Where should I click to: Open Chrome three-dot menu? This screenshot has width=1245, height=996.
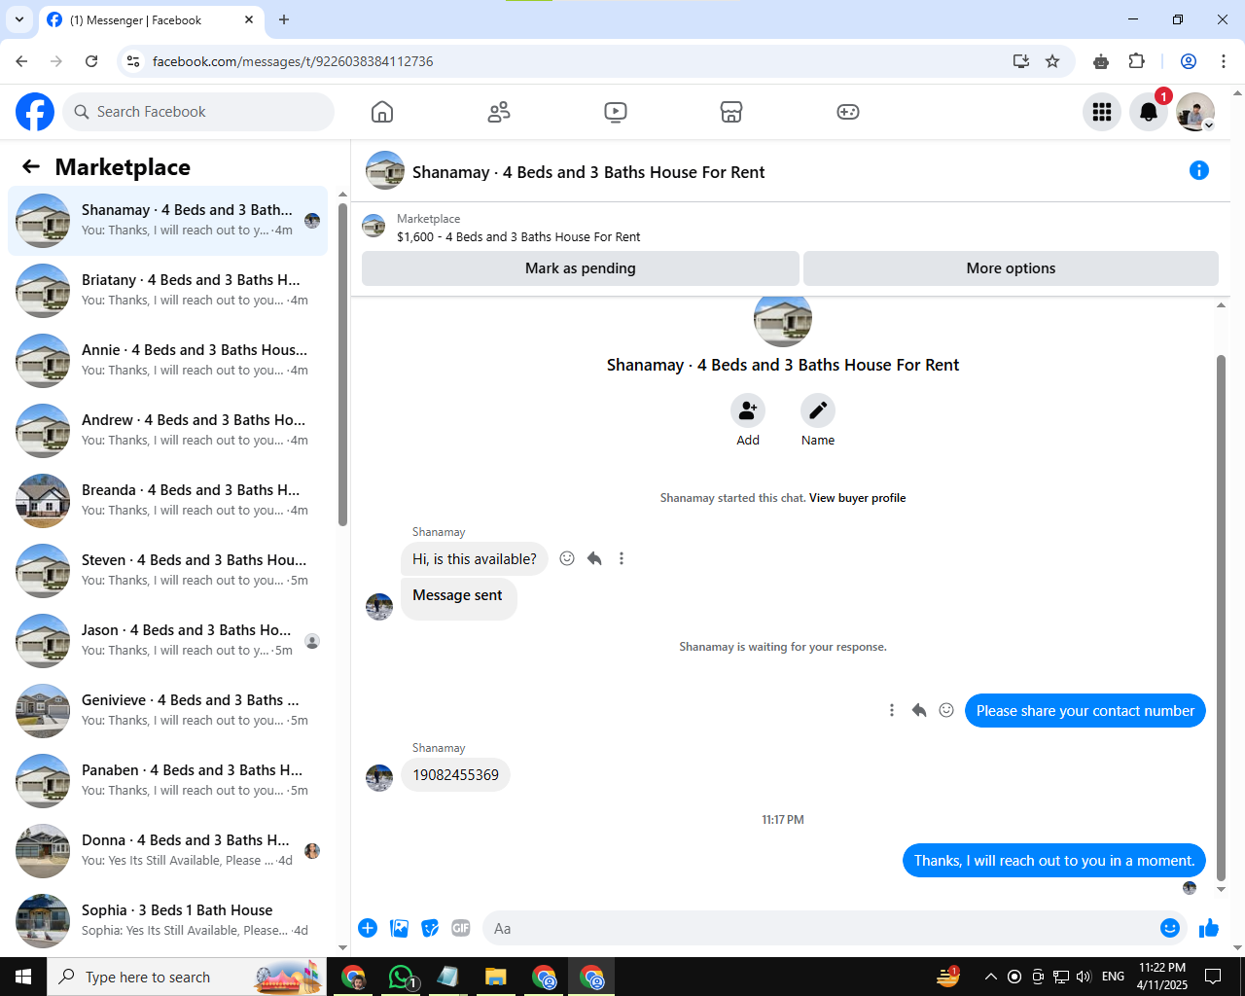[1224, 61]
